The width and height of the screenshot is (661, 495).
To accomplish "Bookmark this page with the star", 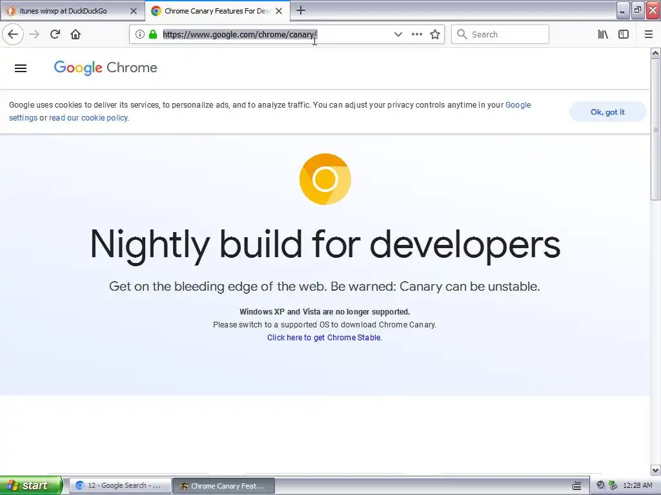I will (x=435, y=34).
